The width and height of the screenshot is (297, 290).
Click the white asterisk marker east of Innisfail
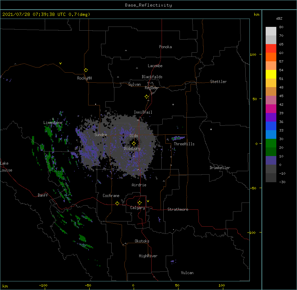pyautogui.click(x=173, y=104)
